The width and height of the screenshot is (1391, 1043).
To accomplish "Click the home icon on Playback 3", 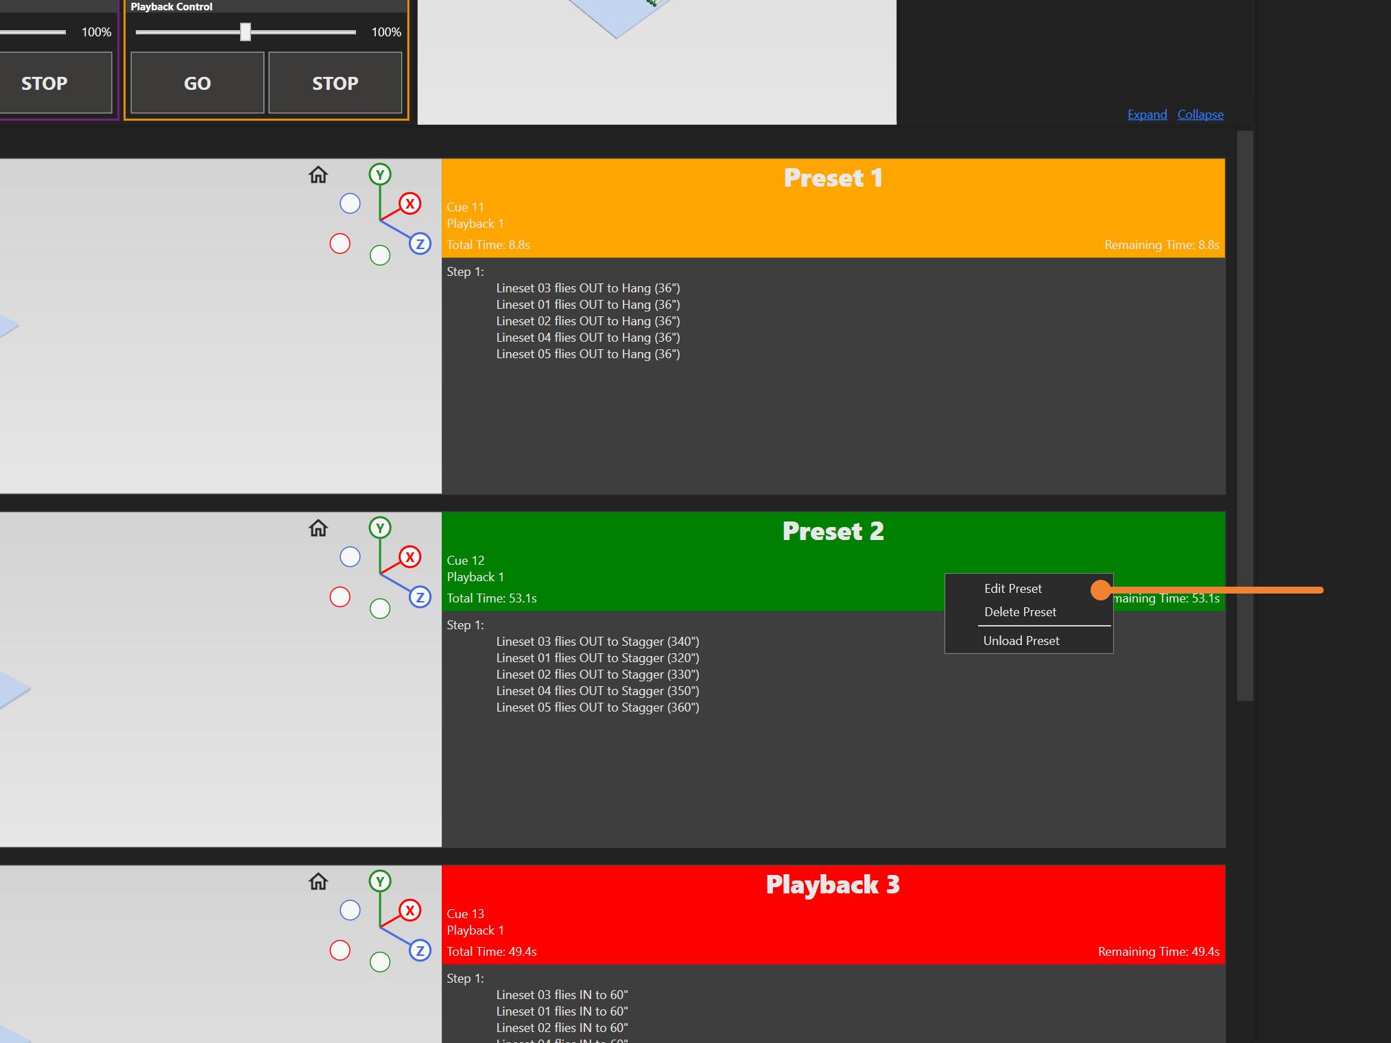I will [x=318, y=882].
